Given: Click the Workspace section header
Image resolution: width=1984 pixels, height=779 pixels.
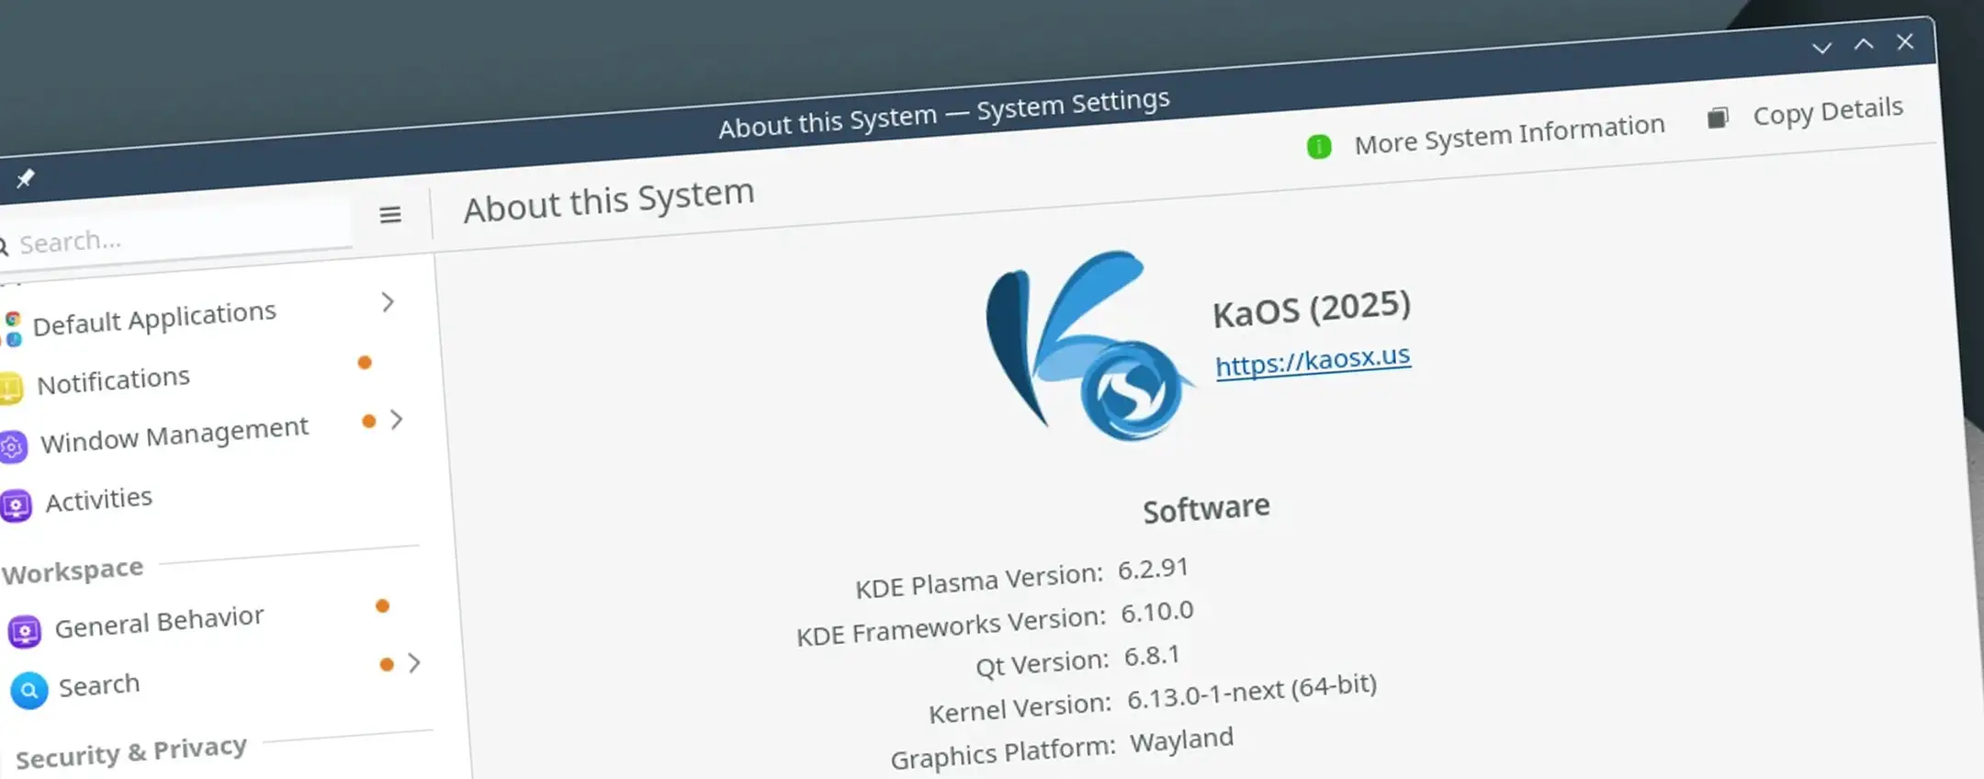Looking at the screenshot, I should click(73, 570).
